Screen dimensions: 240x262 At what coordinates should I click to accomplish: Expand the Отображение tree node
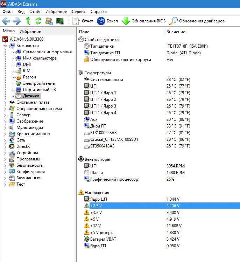pos(5,121)
